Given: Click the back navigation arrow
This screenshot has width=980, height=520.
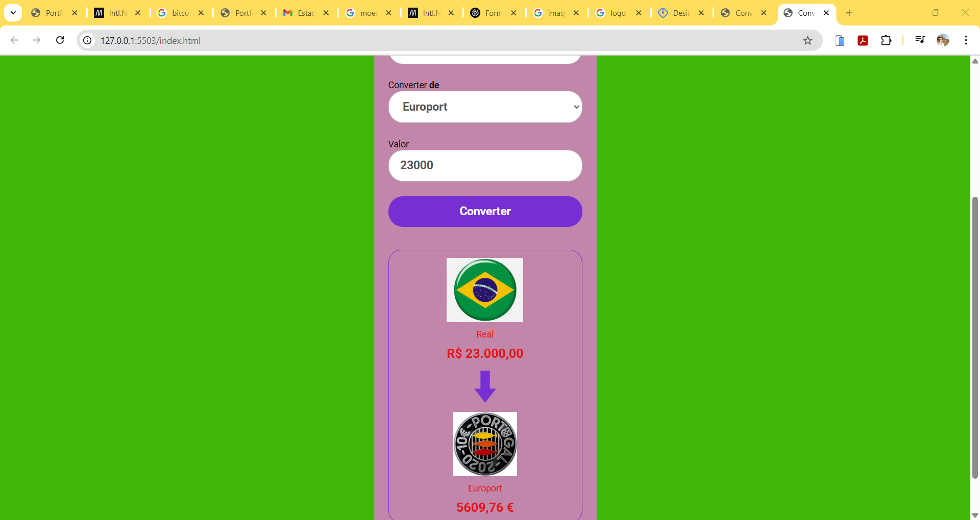Looking at the screenshot, I should click(x=14, y=40).
